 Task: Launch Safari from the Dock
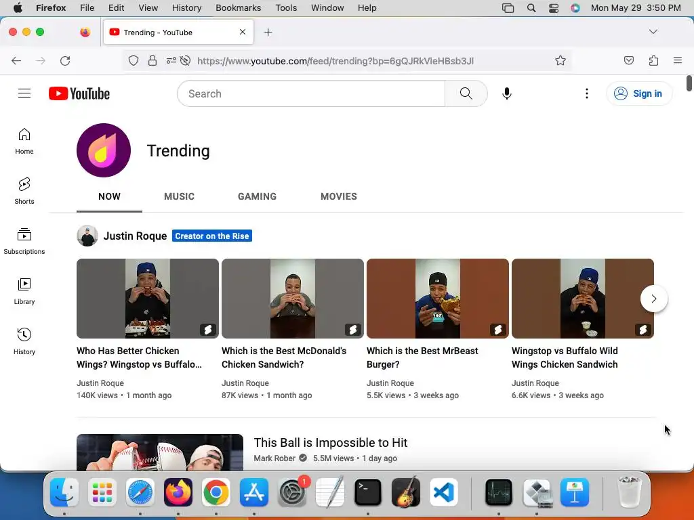pos(140,492)
